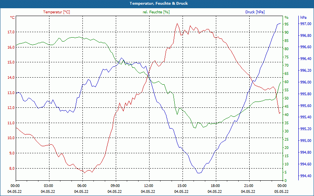
Task: Click the 995,60 pressure axis value
Action: coord(306,105)
